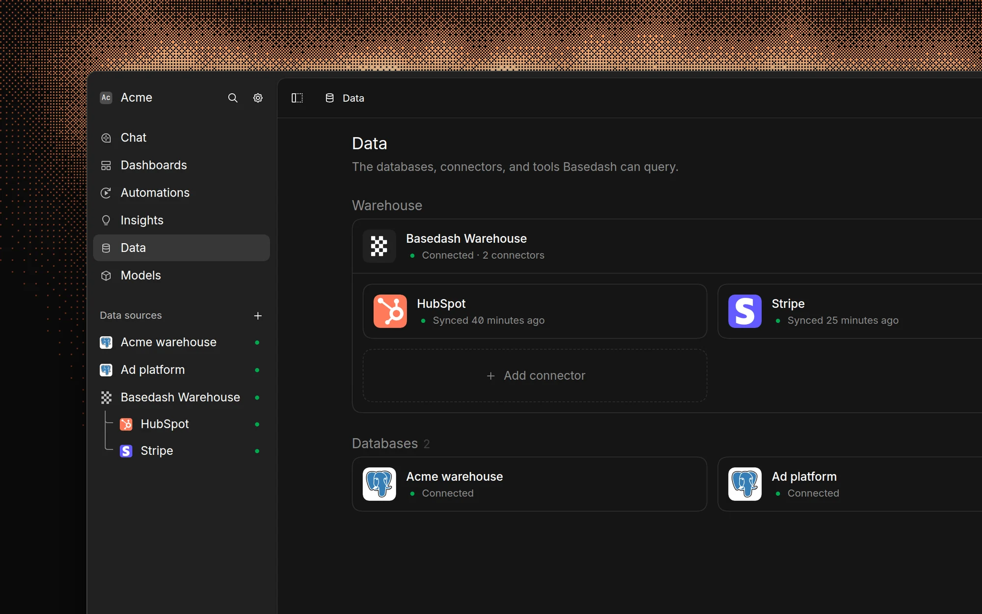Open the Ad platform database card

pos(850,484)
